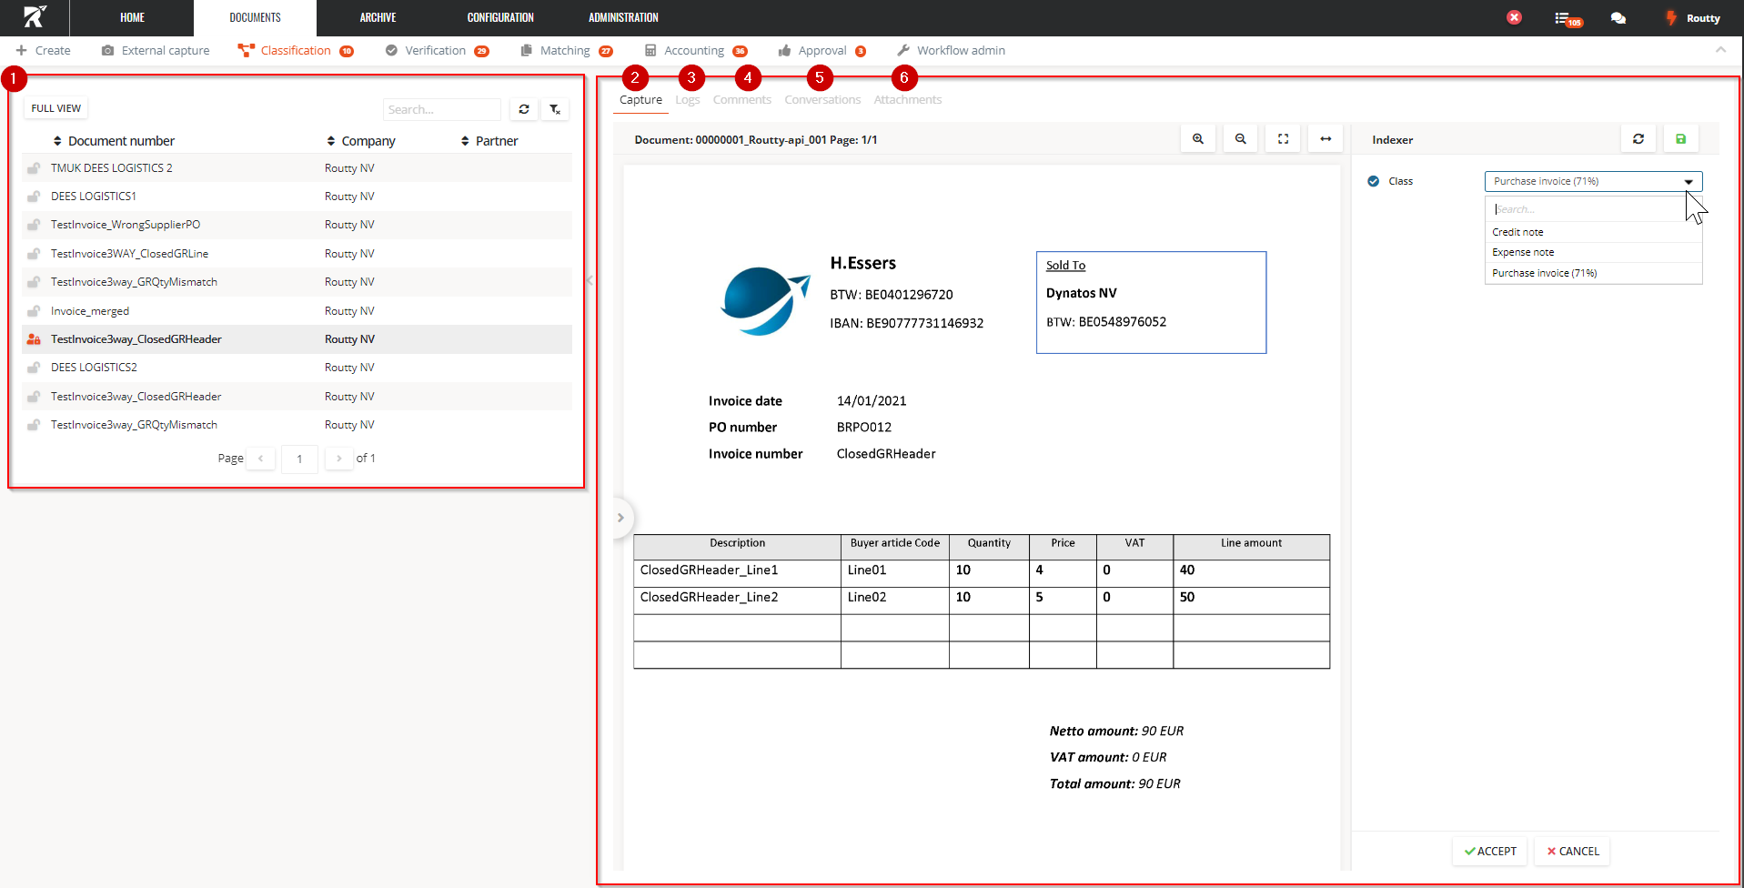Toggle lock icon for Invoice_merged row
Screen dimensions: 1744x888
click(x=34, y=311)
